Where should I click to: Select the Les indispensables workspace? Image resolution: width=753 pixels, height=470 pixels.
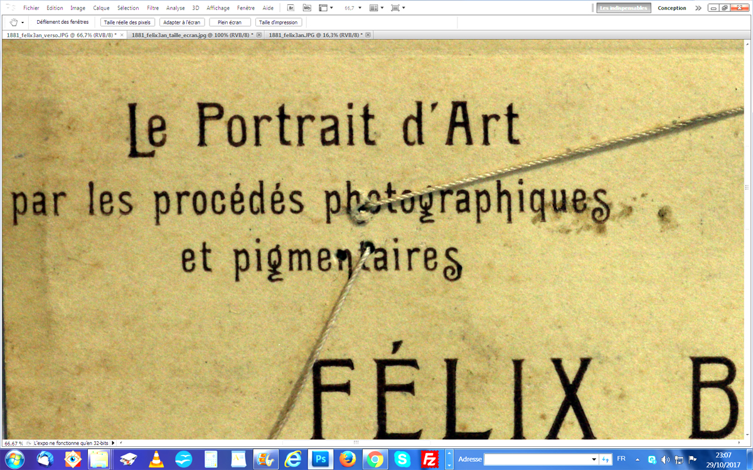tap(623, 8)
